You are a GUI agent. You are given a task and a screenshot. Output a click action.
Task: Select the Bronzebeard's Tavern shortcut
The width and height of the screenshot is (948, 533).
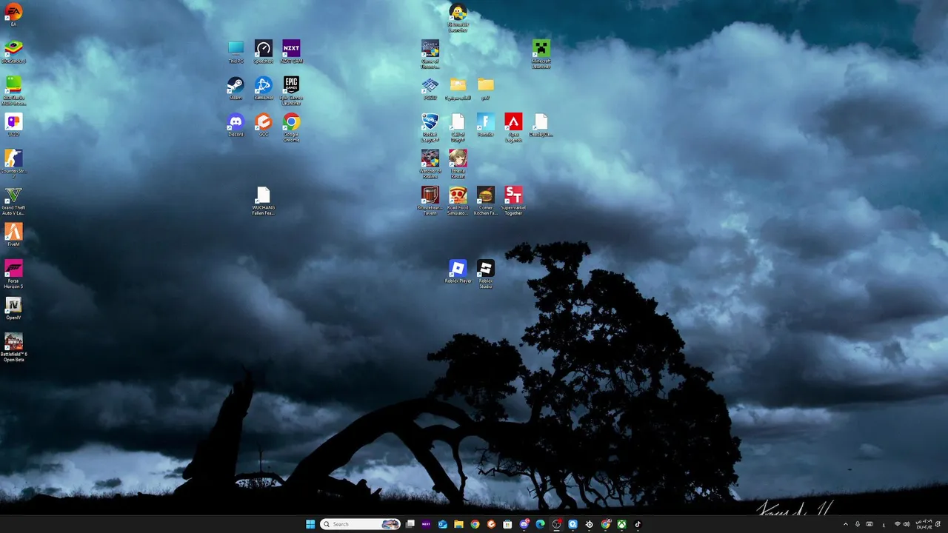click(430, 201)
